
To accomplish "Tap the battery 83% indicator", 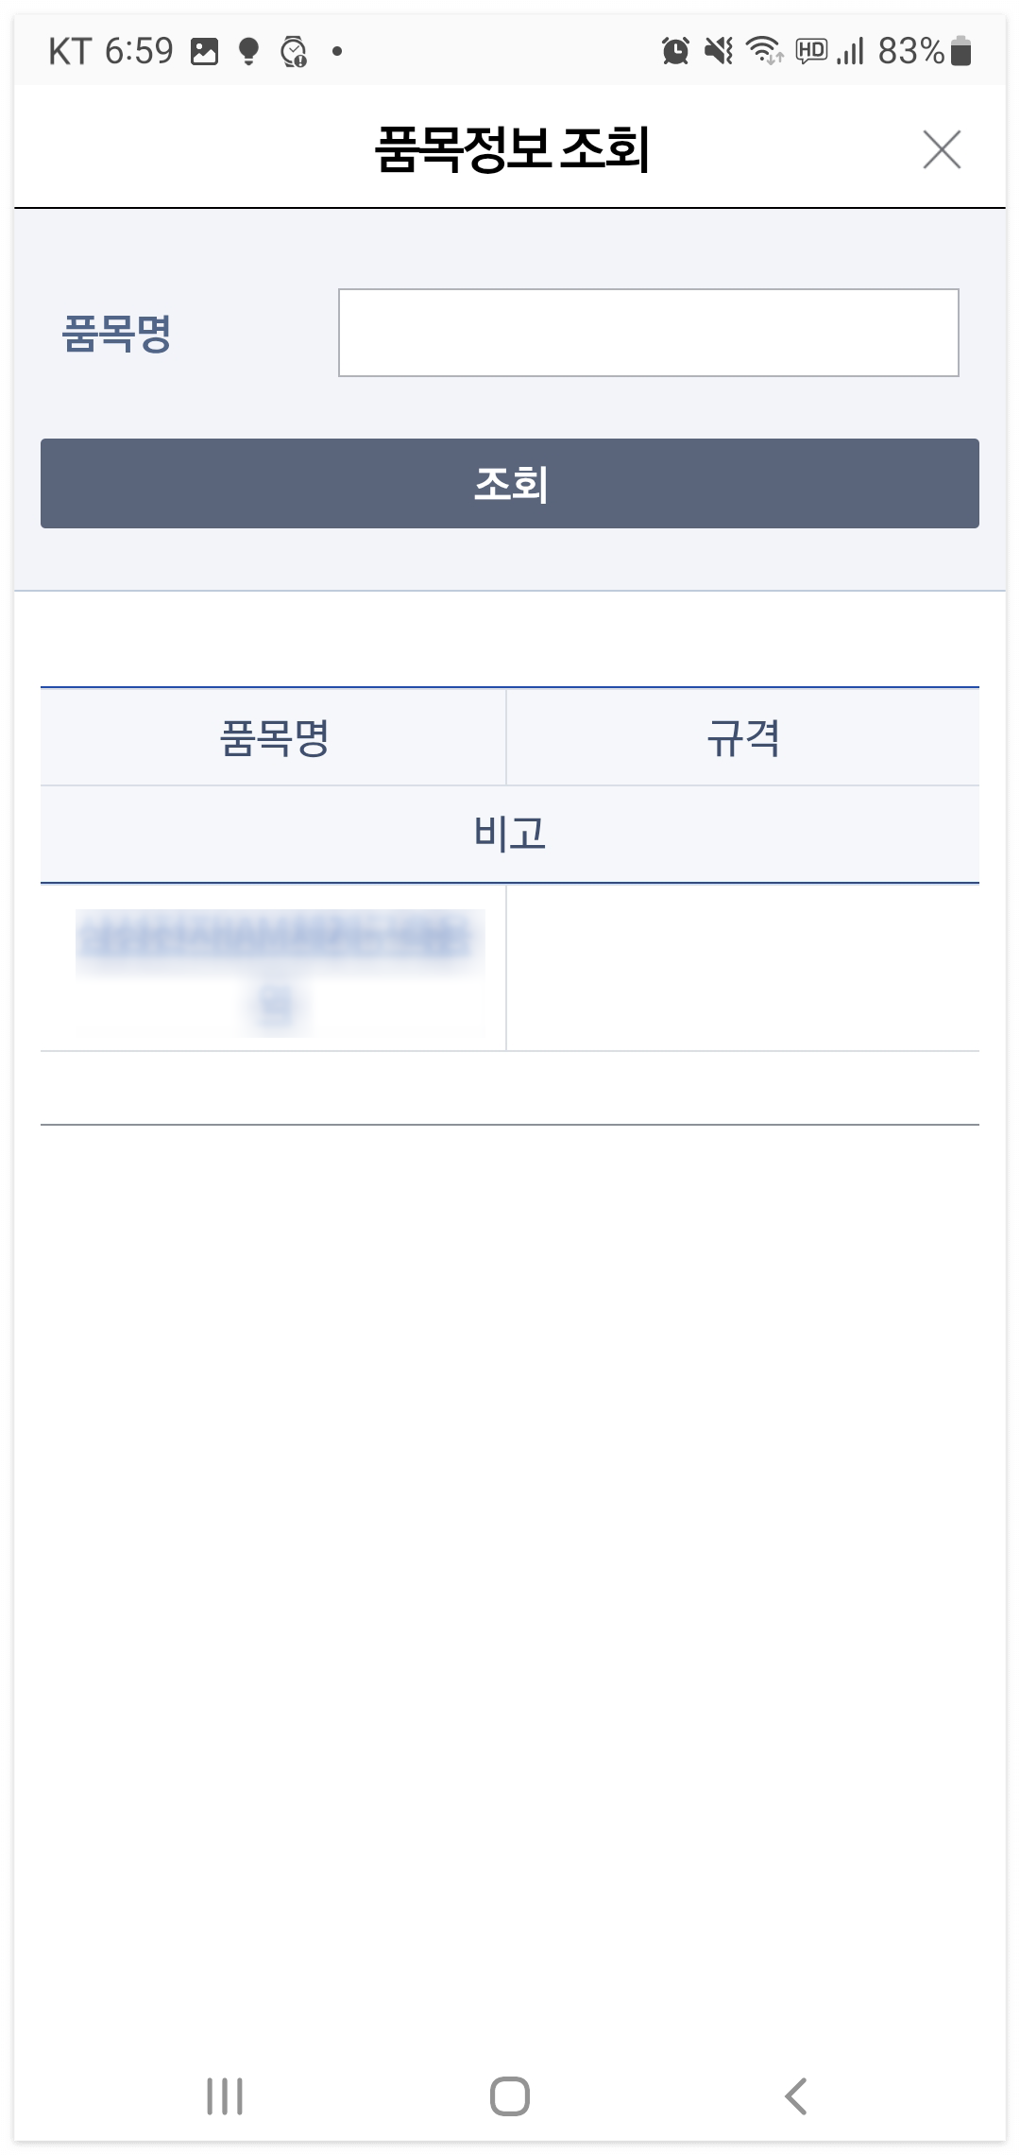I will (925, 51).
